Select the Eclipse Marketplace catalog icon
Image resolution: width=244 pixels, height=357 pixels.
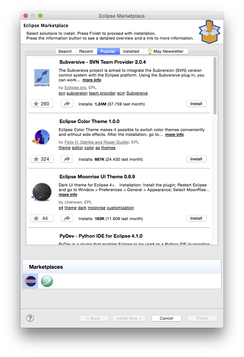coord(30,281)
